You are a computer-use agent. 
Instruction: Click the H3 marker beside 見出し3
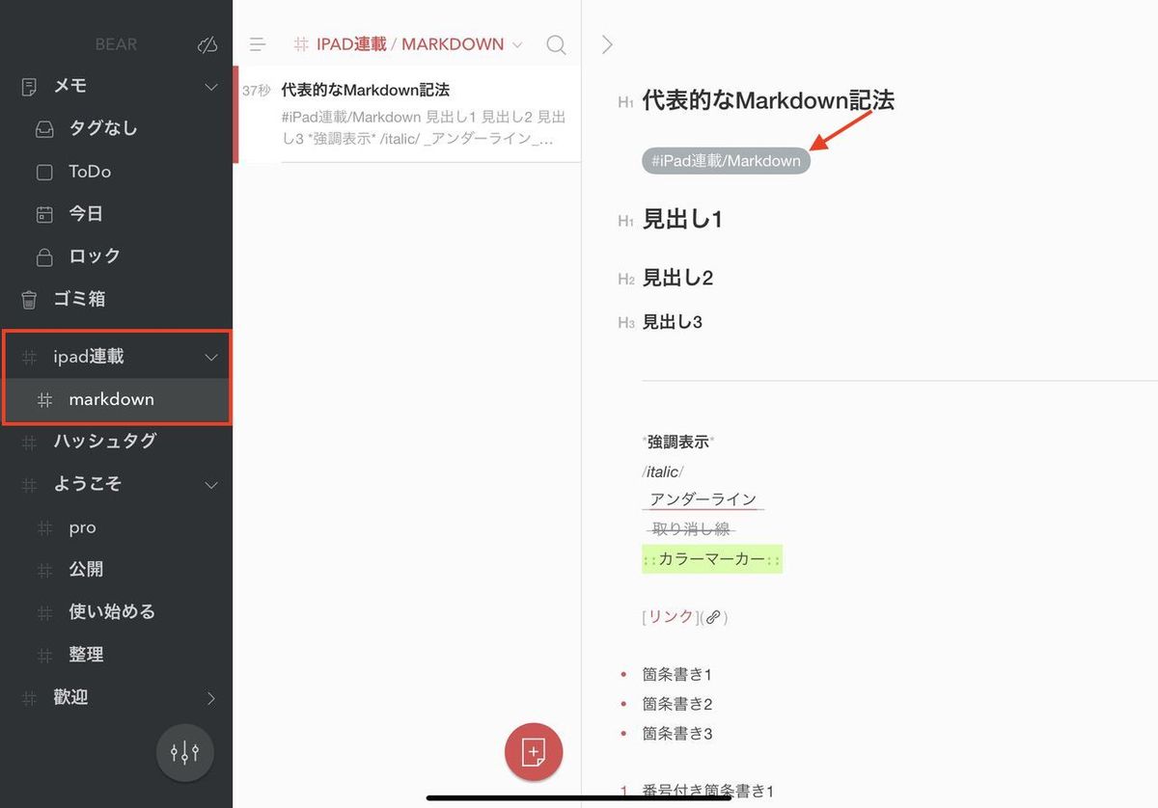tap(626, 323)
